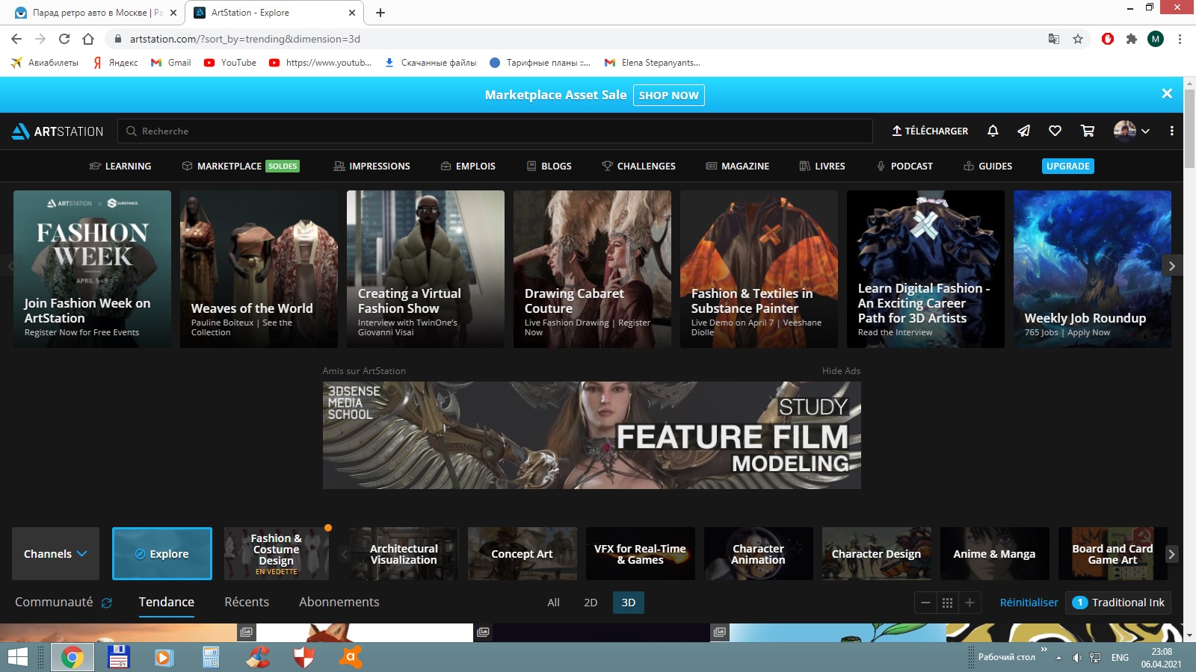Image resolution: width=1196 pixels, height=672 pixels.
Task: Close the Marketplace Asset Sale banner
Action: [x=1166, y=93]
